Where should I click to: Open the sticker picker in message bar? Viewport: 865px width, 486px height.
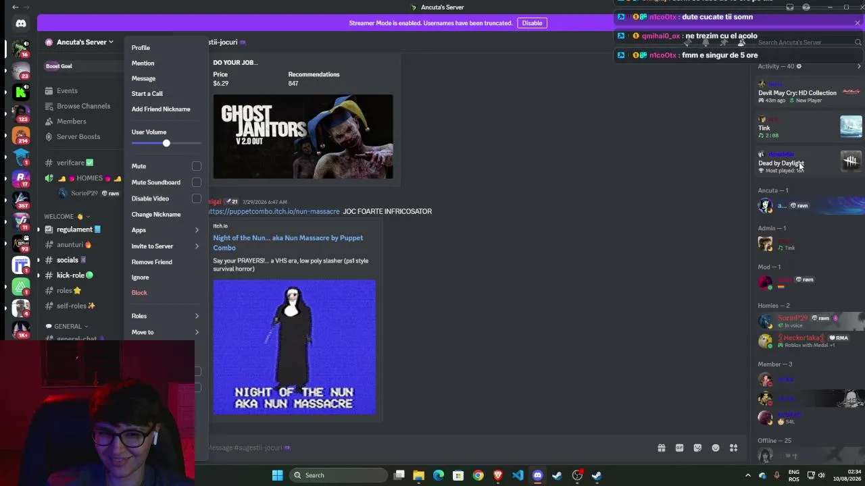(x=697, y=448)
